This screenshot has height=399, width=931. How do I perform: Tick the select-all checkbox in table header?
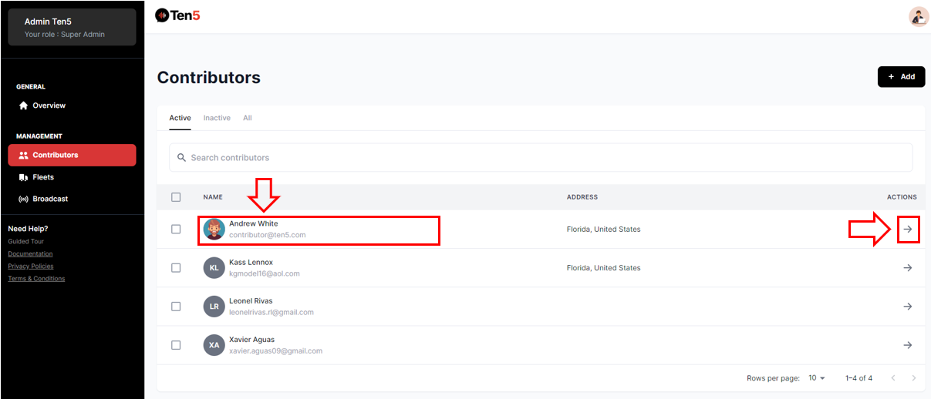pyautogui.click(x=176, y=197)
